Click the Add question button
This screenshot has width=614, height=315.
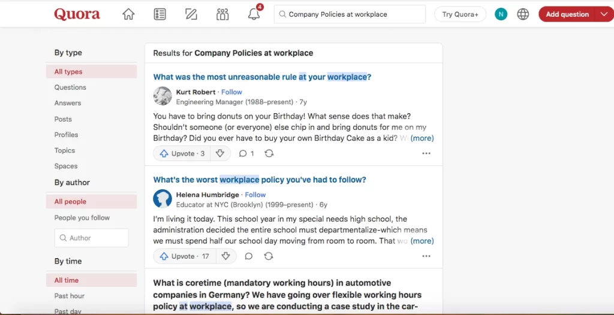pyautogui.click(x=567, y=14)
